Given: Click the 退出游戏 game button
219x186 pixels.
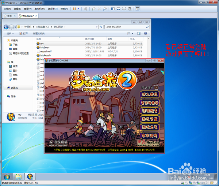Looking at the screenshot, I should 150,135.
